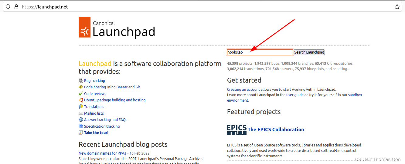The height and width of the screenshot is (164, 405).
Task: Click the Take the tour icon
Action: coord(81,133)
